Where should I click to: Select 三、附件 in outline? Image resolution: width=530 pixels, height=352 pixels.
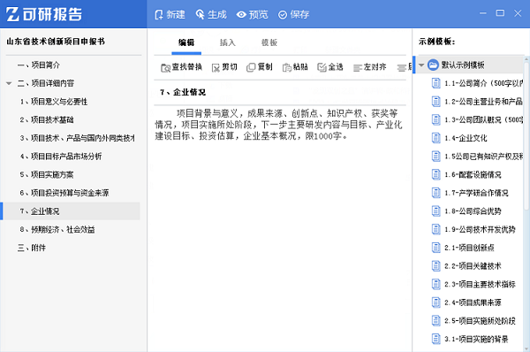tap(32, 248)
